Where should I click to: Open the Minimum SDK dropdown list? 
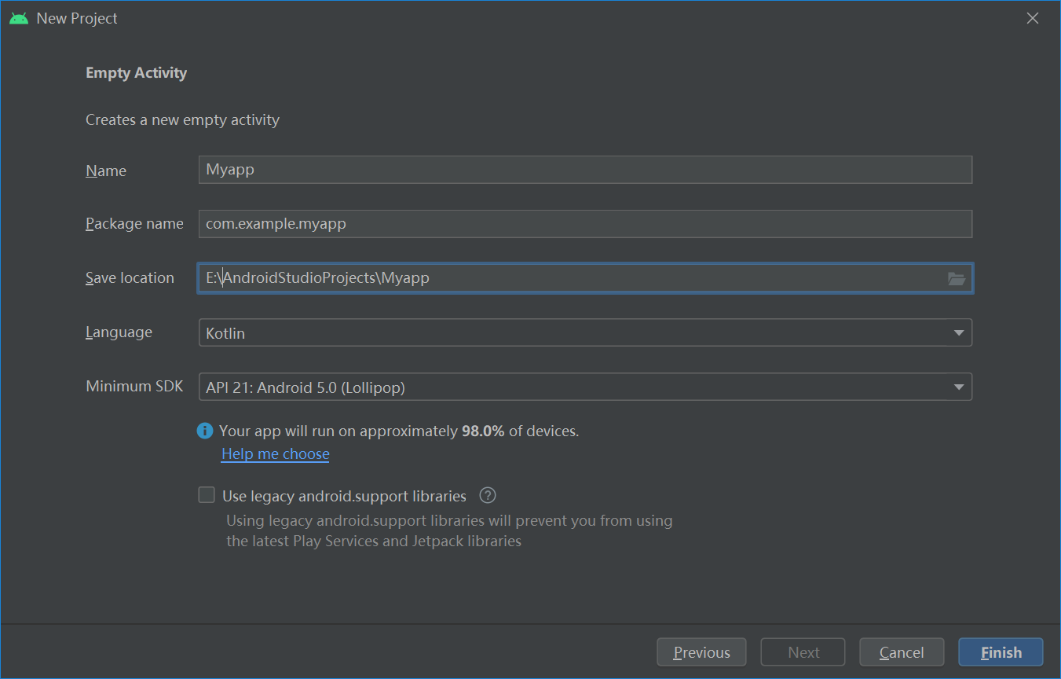[585, 387]
